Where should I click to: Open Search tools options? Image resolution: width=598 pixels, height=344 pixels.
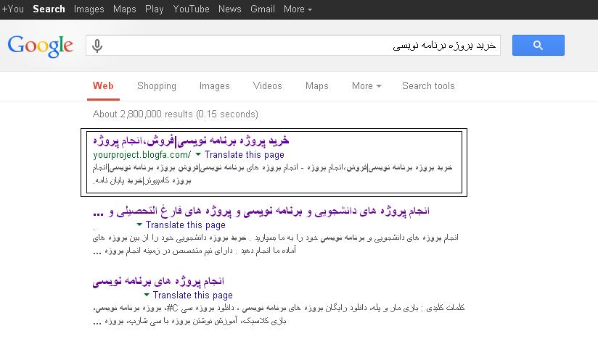point(428,86)
